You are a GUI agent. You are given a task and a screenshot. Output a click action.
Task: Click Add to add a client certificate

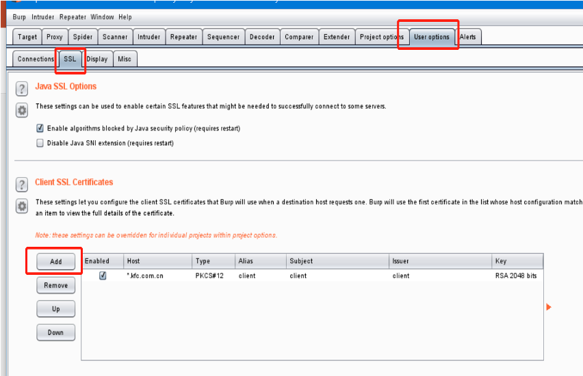[56, 262]
